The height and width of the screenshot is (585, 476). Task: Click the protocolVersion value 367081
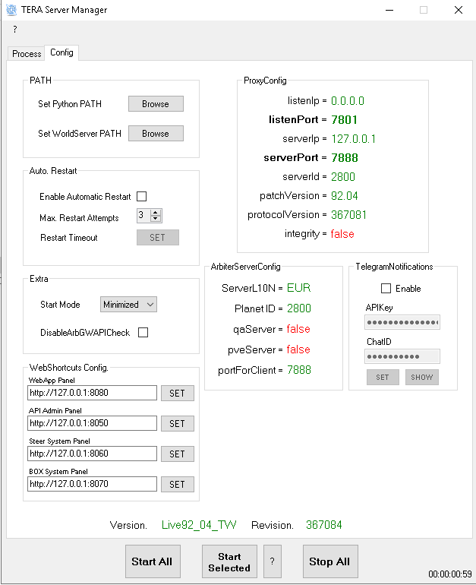pyautogui.click(x=349, y=214)
